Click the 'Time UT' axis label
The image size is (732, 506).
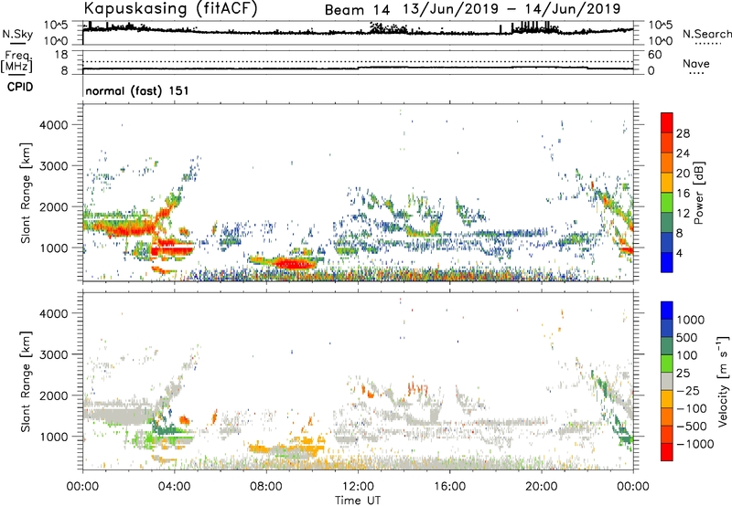point(358,501)
